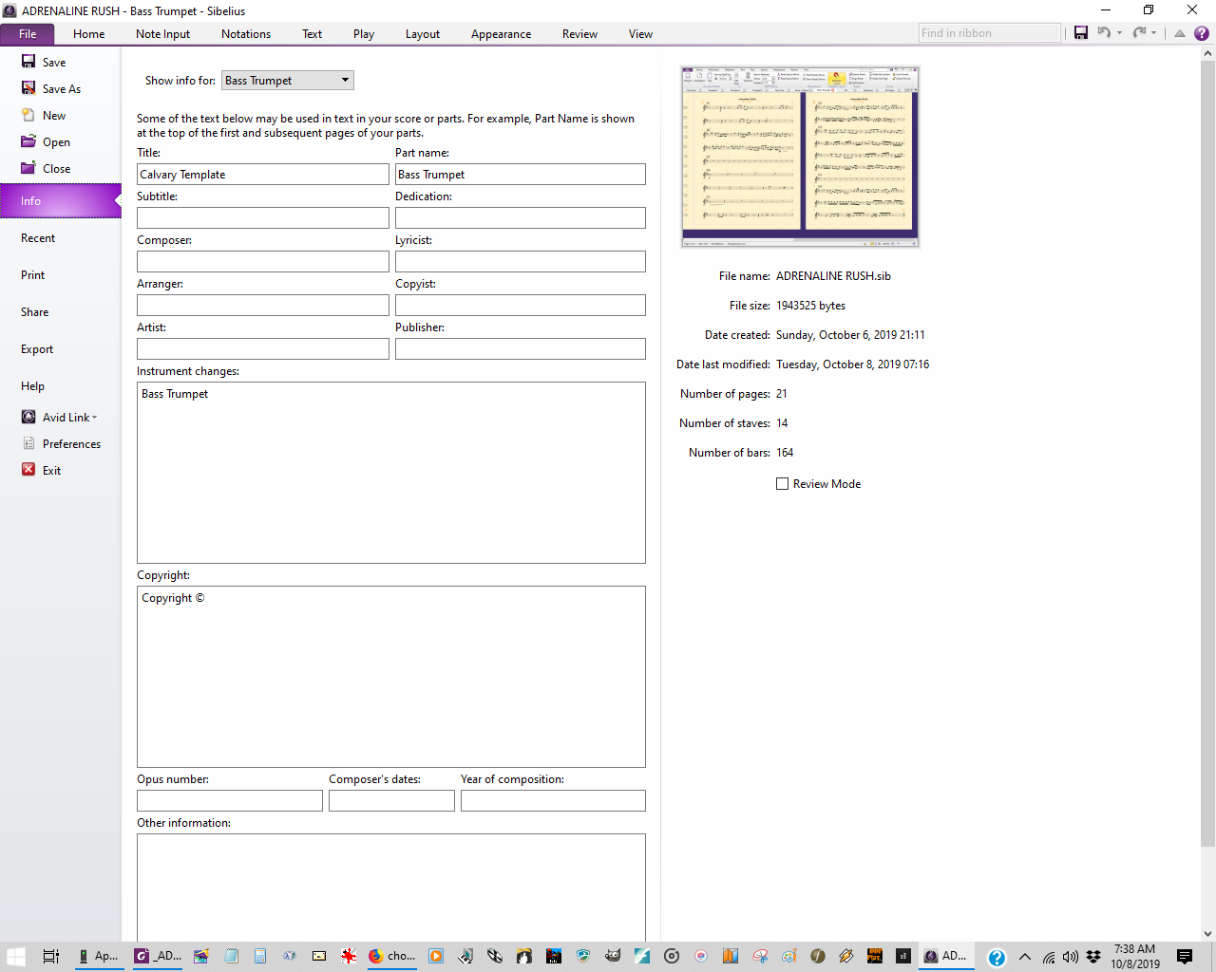This screenshot has width=1216, height=972.
Task: Click the Windows Start button
Action: [16, 956]
